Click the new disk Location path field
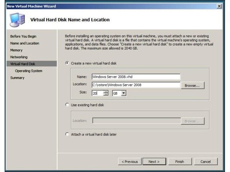This screenshot has width=230, height=172. click(136, 85)
